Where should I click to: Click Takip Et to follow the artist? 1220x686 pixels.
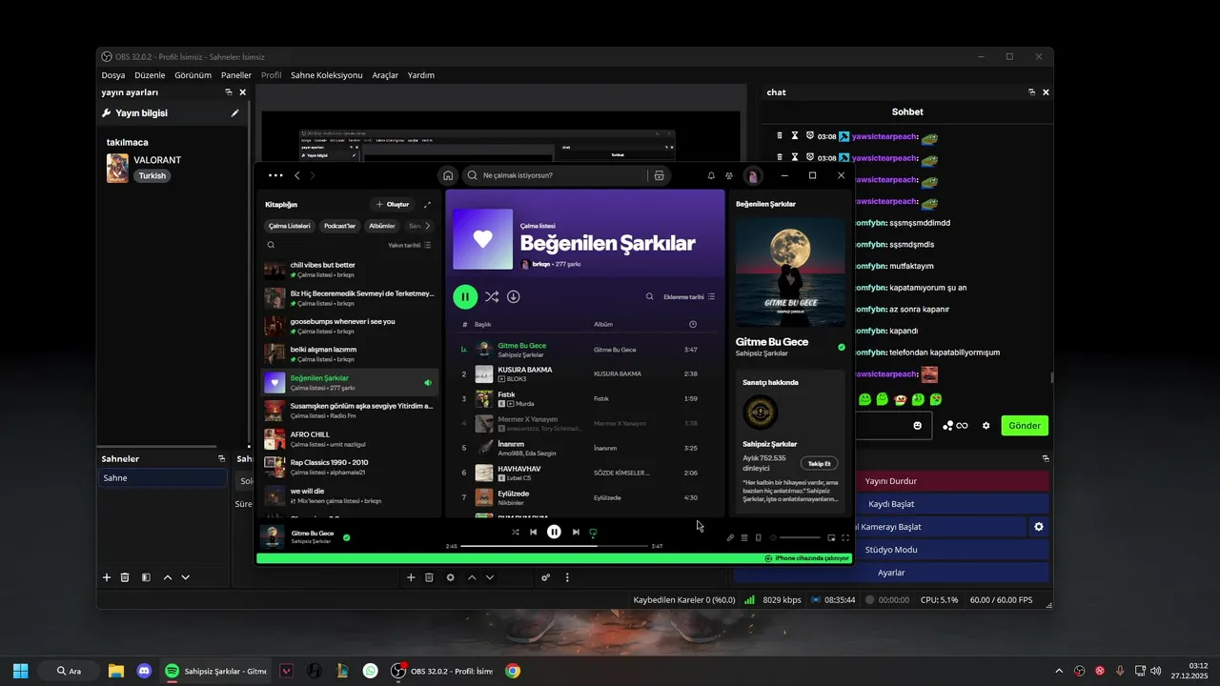819,463
